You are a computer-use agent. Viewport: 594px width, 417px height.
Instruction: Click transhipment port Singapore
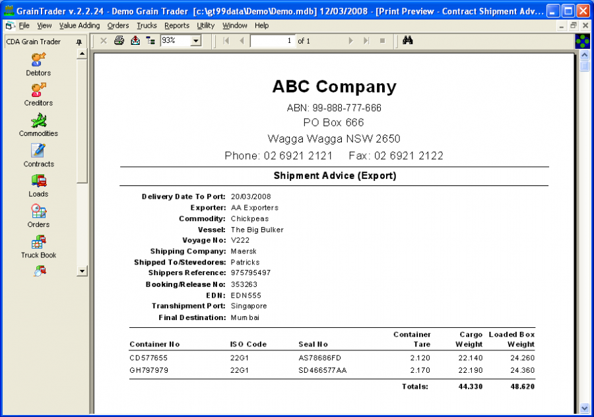coord(249,306)
